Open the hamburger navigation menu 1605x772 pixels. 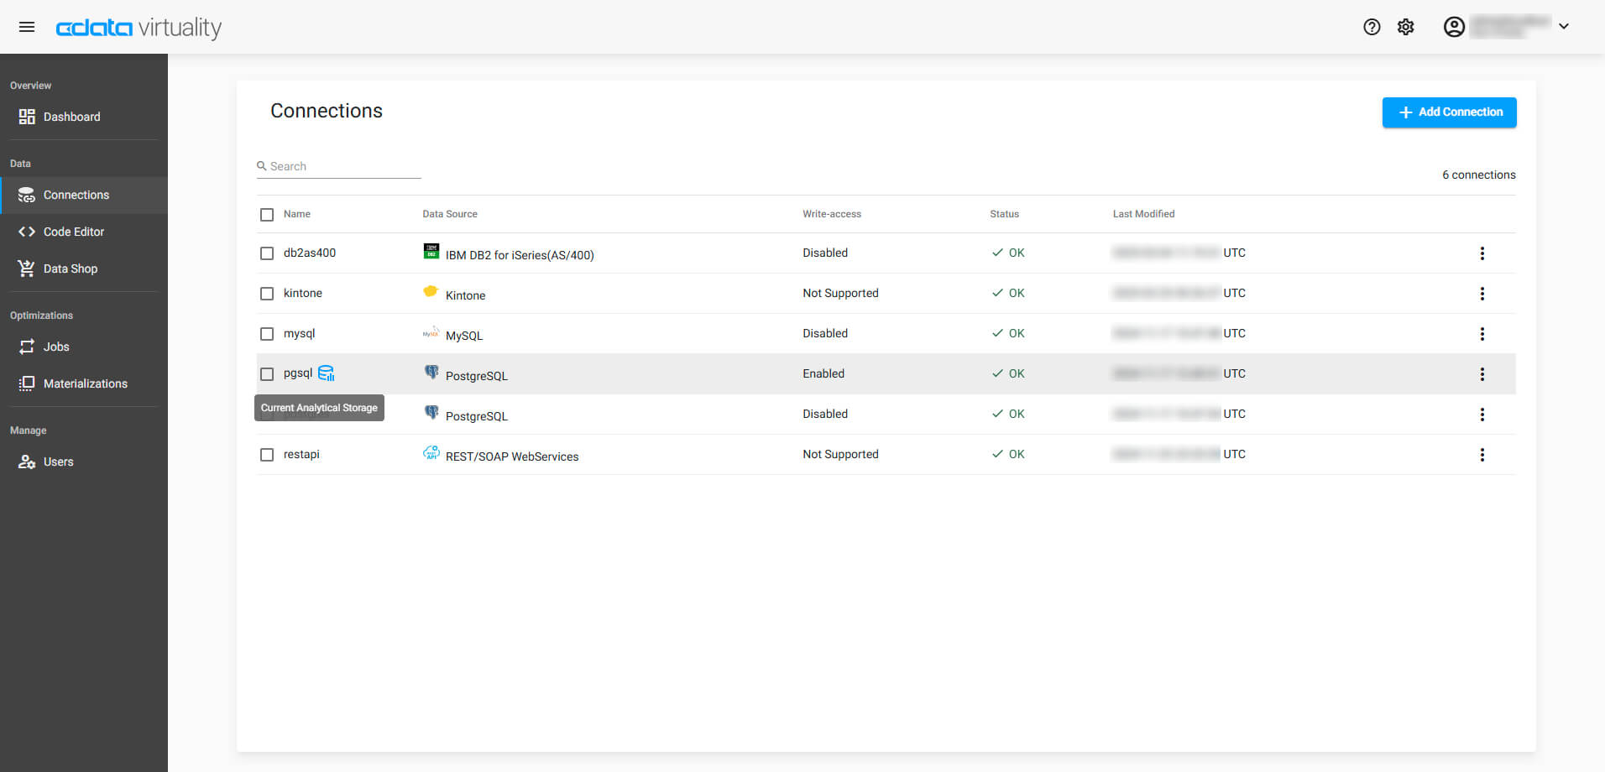[27, 27]
